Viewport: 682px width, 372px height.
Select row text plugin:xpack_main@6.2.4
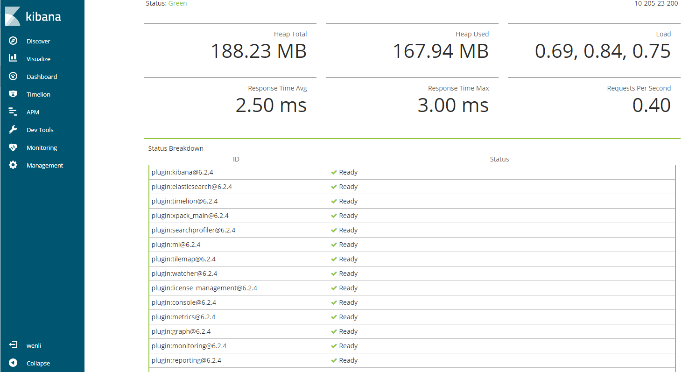(x=190, y=216)
